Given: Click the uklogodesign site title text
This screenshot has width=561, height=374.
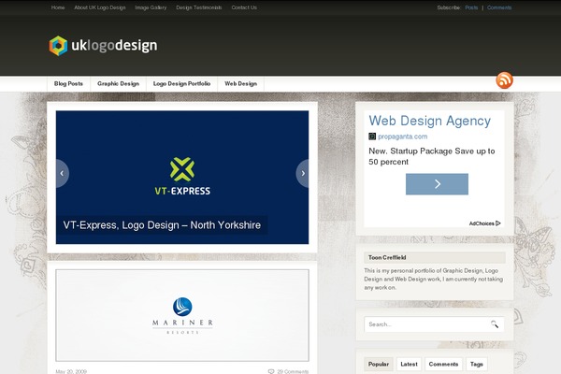Looking at the screenshot, I should click(114, 46).
